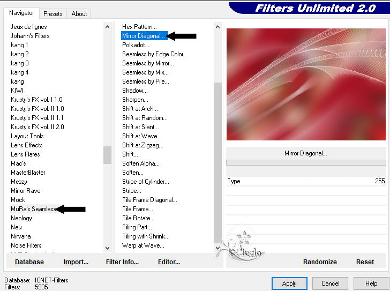Click the filter list scrollbar thumb

pyautogui.click(x=217, y=163)
